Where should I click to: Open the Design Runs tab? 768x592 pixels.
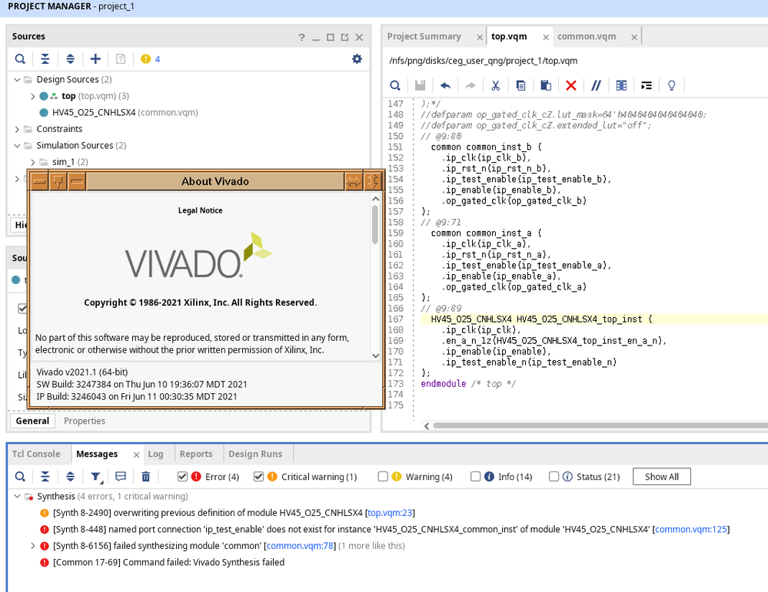255,454
